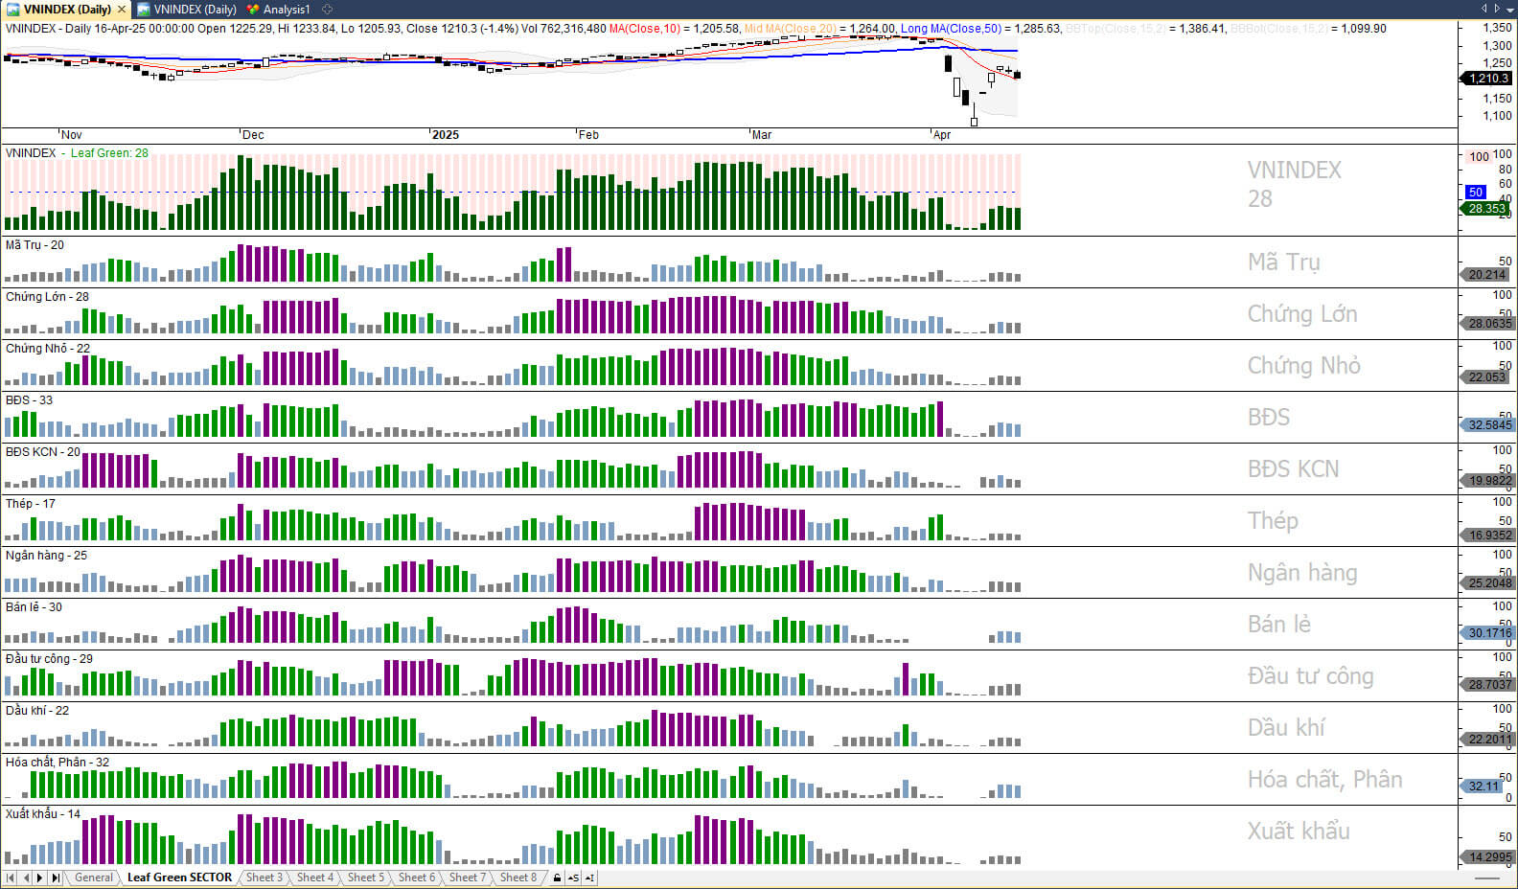Click the horizontal scrollbar at bottom right
This screenshot has height=889, width=1518.
click(x=1487, y=878)
